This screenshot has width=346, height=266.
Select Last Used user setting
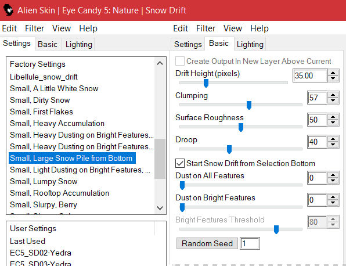pyautogui.click(x=28, y=241)
